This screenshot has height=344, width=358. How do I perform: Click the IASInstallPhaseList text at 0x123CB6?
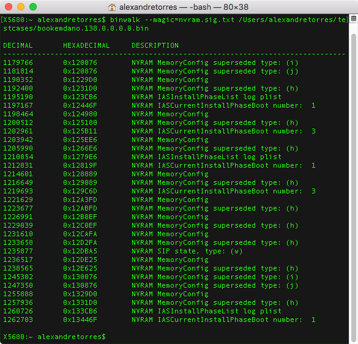pyautogui.click(x=198, y=97)
